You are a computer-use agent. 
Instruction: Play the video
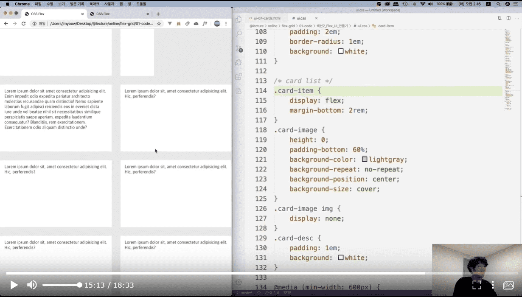coord(14,285)
